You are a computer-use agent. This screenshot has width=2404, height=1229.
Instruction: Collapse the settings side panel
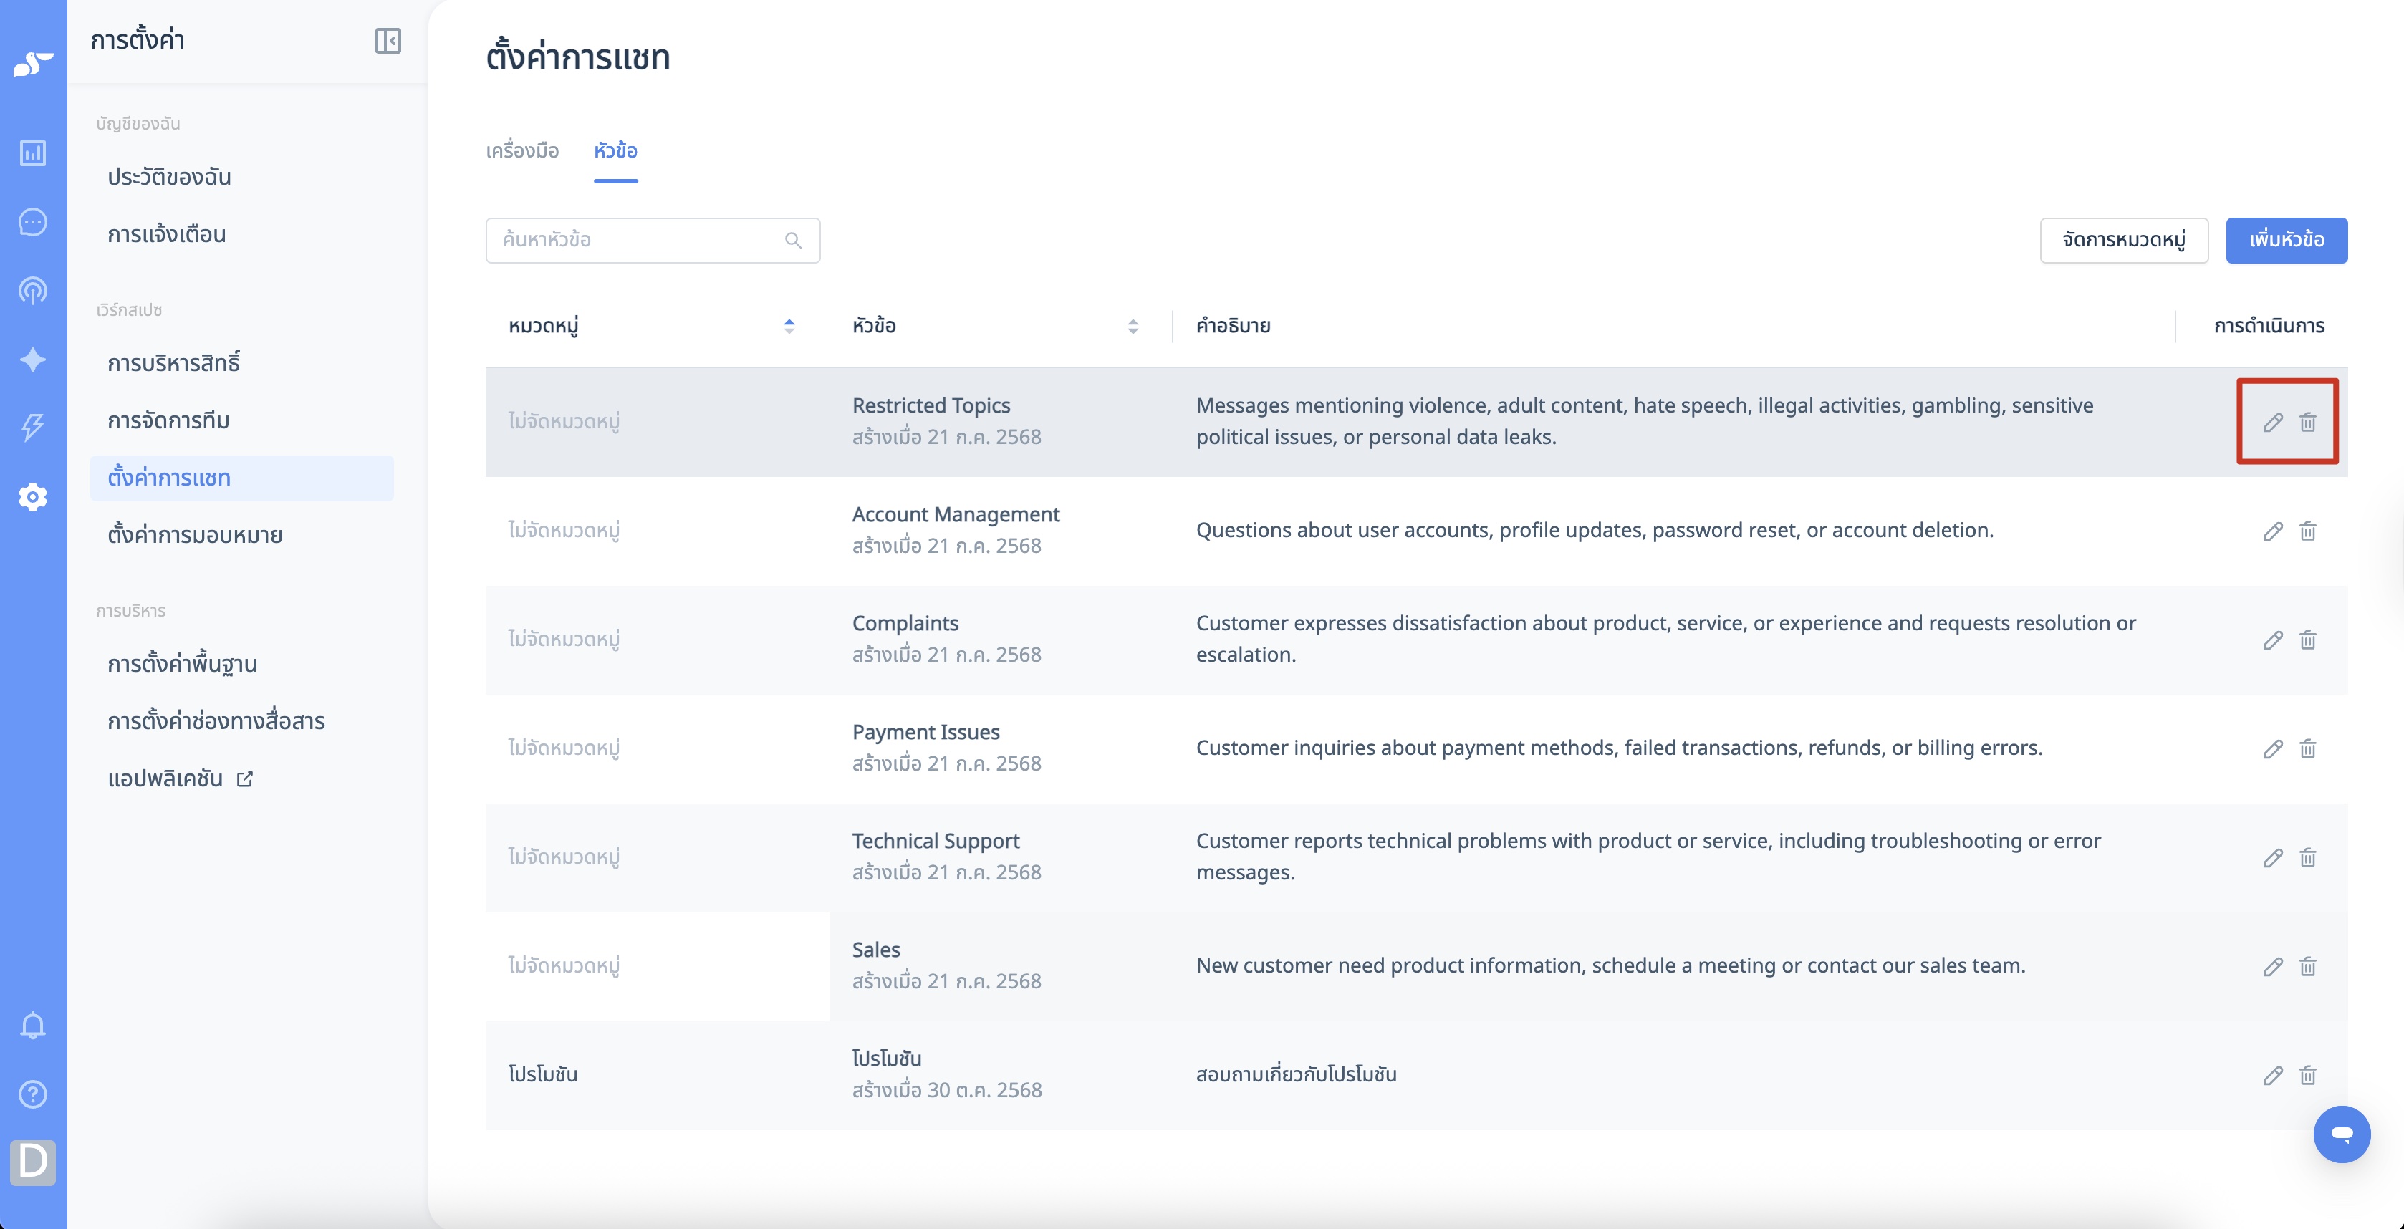click(x=388, y=40)
